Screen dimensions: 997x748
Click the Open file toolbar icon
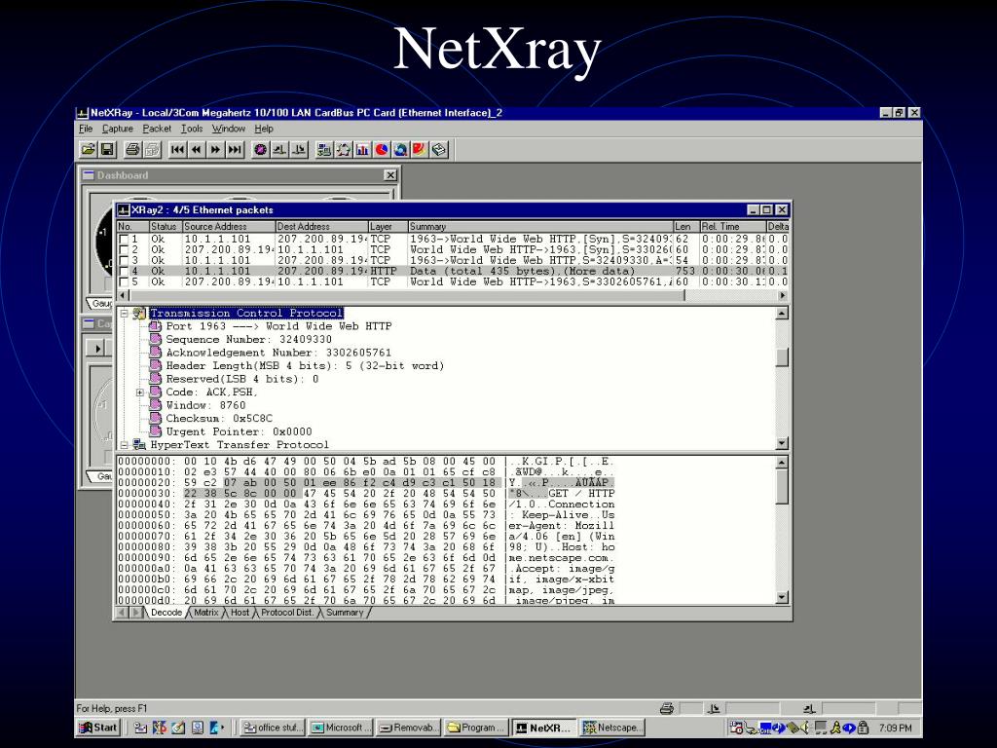click(88, 149)
